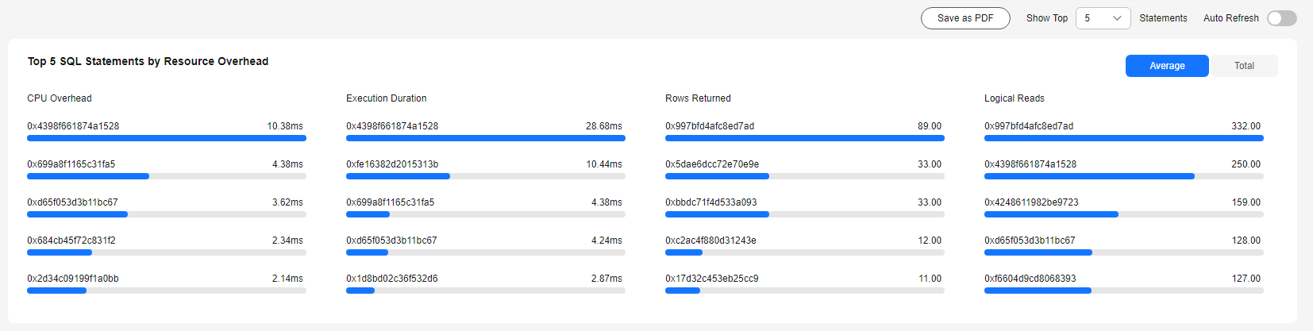
Task: Open the Show Top dropdown
Action: (x=1103, y=18)
